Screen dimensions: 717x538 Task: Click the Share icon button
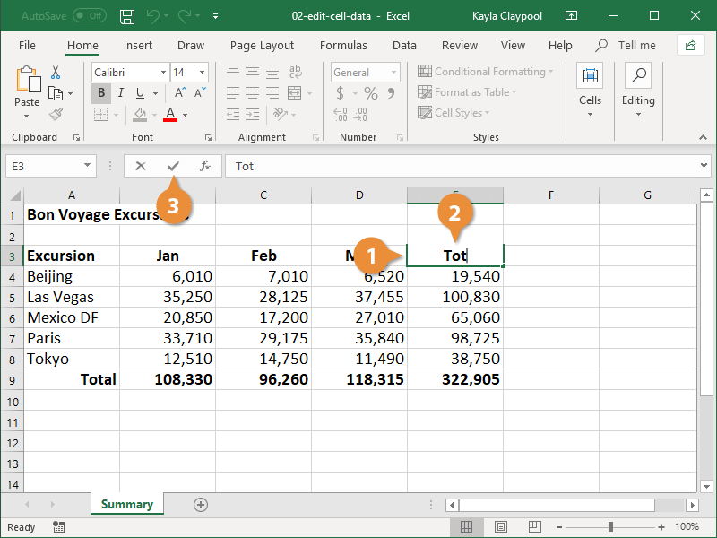690,46
